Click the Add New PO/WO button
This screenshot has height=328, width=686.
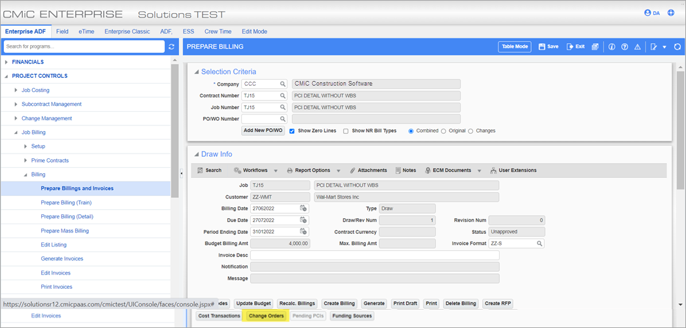coord(263,131)
